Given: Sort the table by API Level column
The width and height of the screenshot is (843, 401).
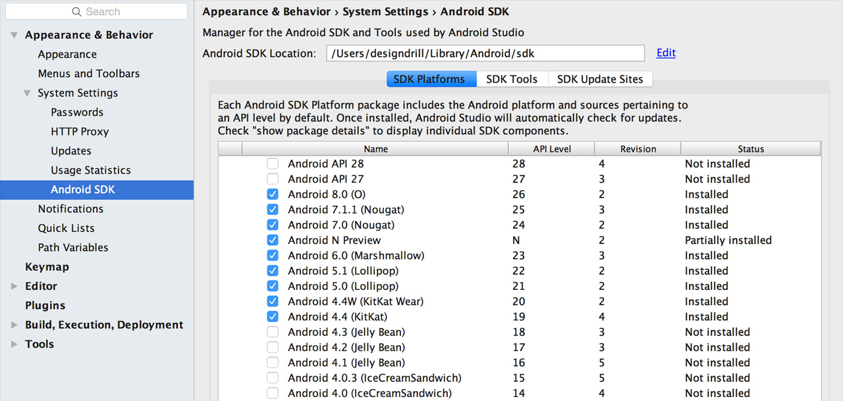Looking at the screenshot, I should coord(551,149).
